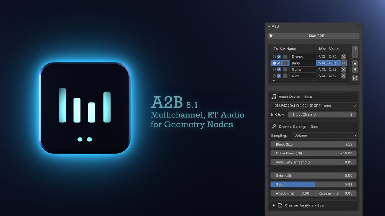Add a new channel with plus icon
385x216 pixels.
tap(355, 49)
